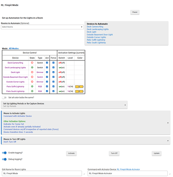This screenshot has height=177, width=173.
Task: Expand Set Up Lighting Periods section
Action: (x=64, y=105)
